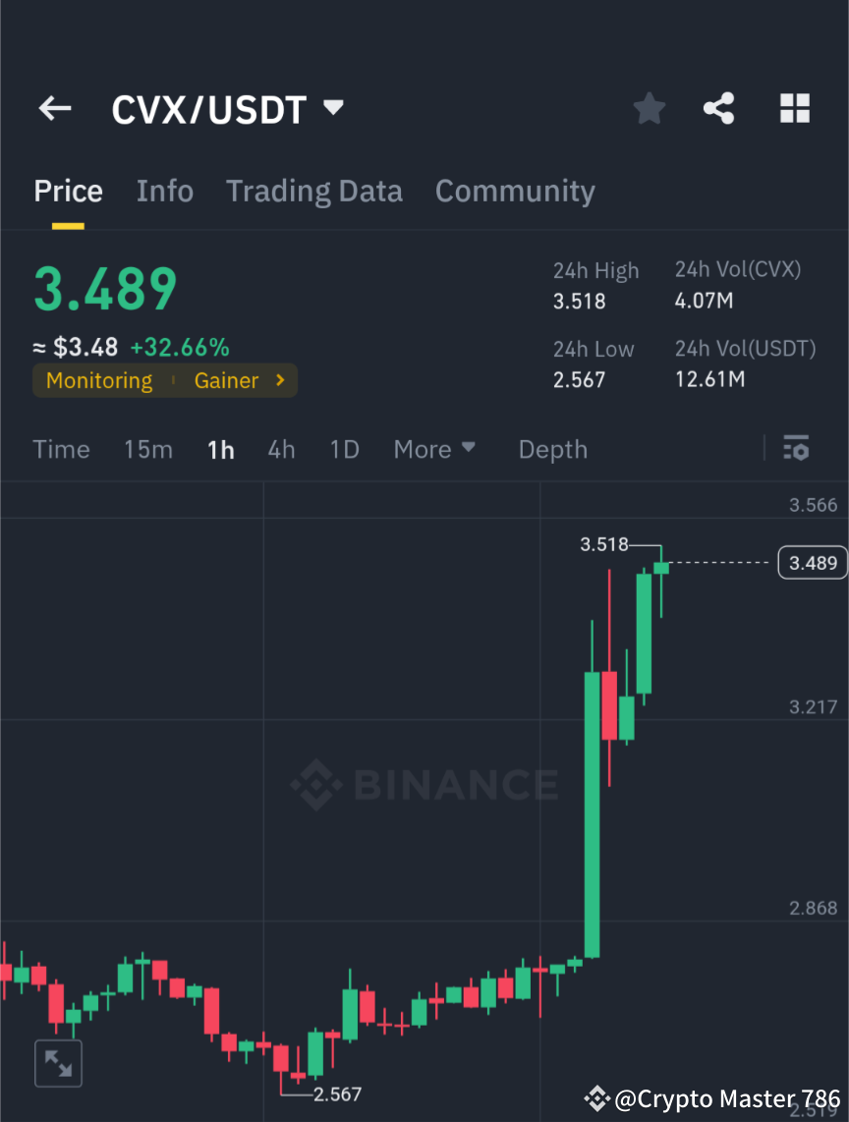Select the 1h interval
The height and width of the screenshot is (1122, 849).
click(x=220, y=449)
